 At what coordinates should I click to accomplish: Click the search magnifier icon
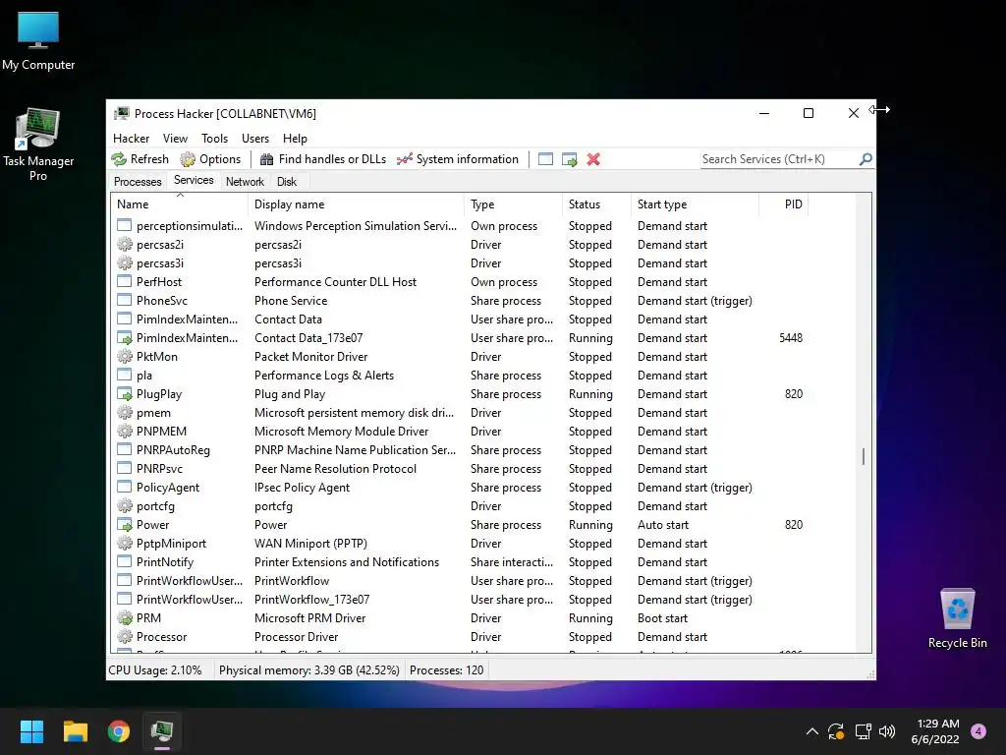coord(866,158)
